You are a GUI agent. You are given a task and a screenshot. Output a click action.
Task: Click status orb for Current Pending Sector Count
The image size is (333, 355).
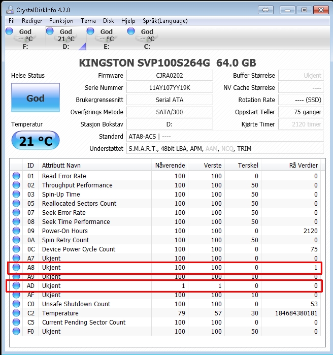(16, 322)
